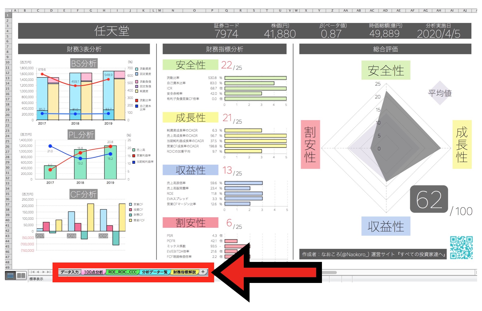
Task: Click the blue 収益性 label in indicators column
Action: 191,170
